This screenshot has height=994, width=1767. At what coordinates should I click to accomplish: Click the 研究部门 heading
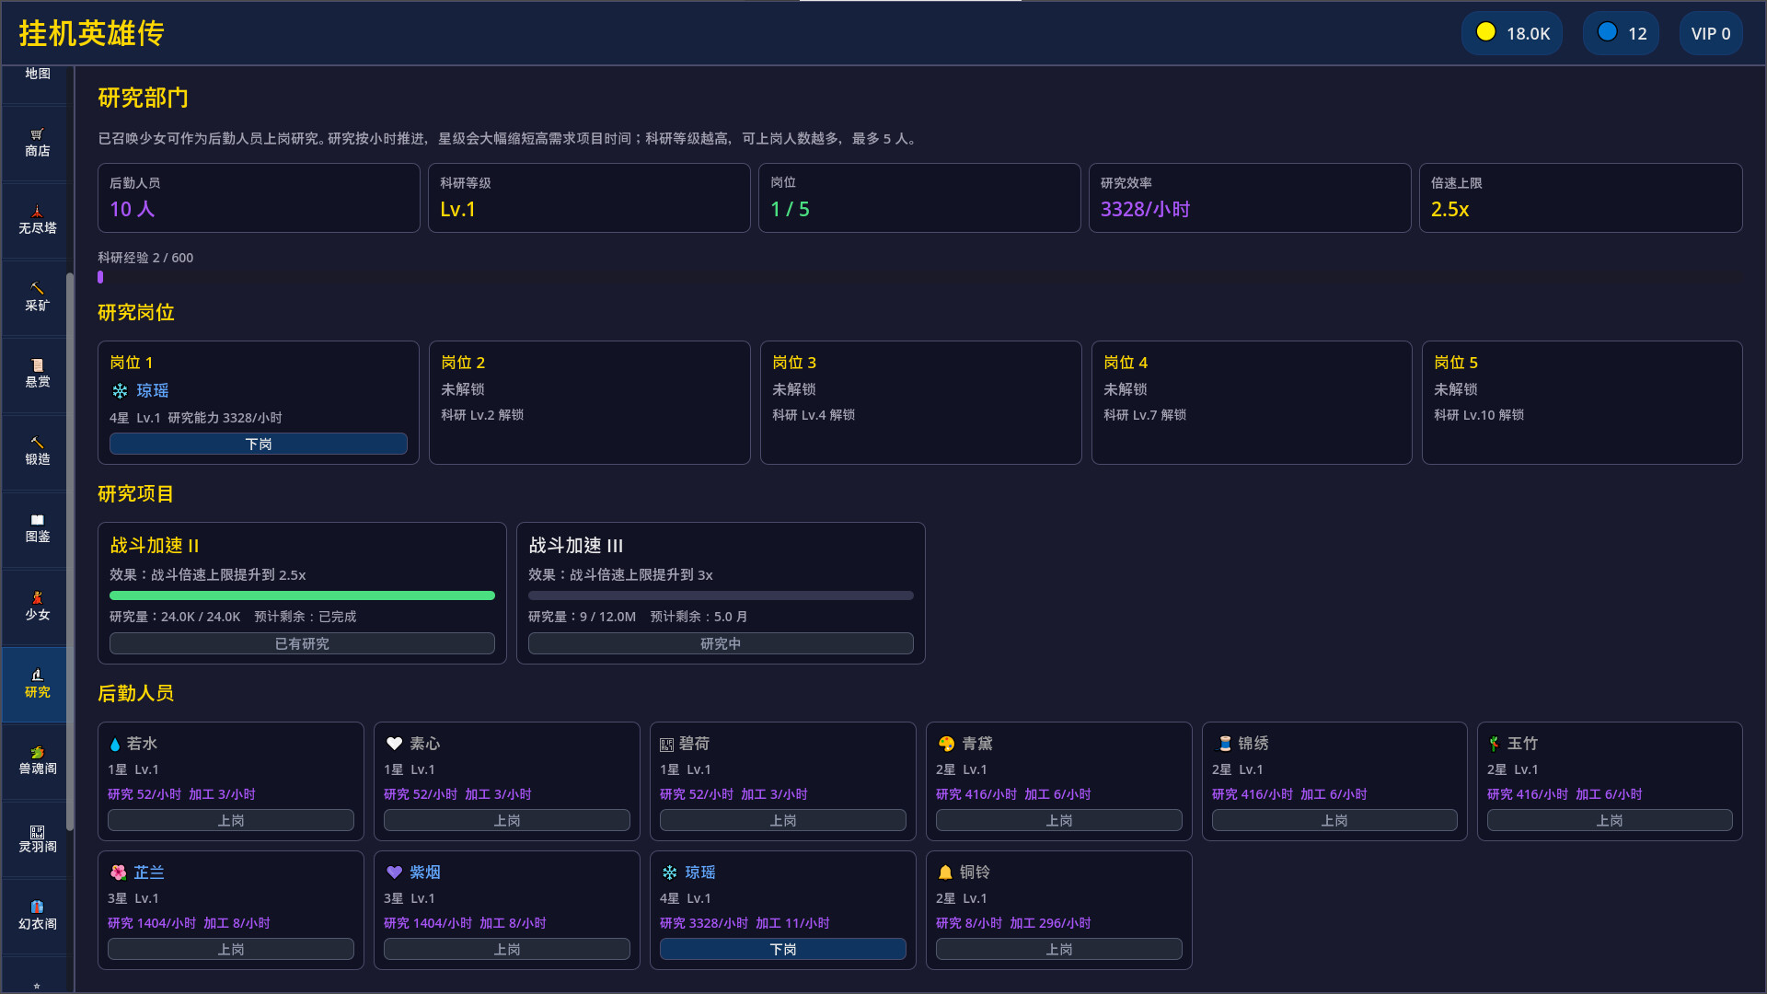point(143,98)
